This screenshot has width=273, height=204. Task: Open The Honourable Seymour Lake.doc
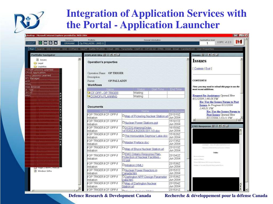[x=146, y=136]
